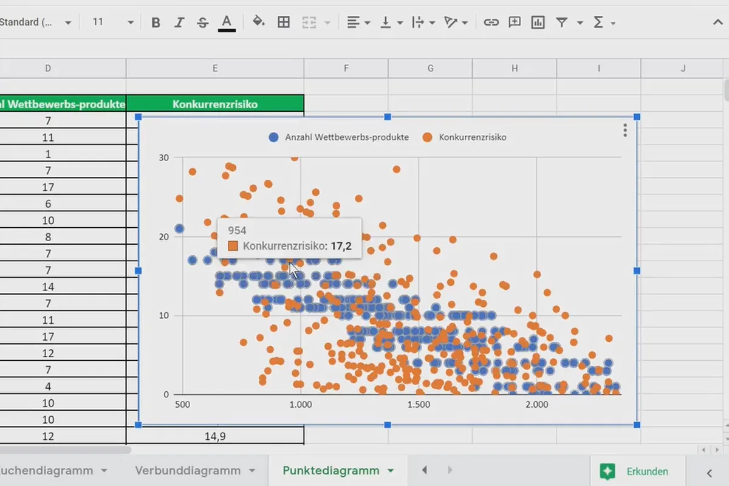Create a filter with the funnel icon
Viewport: 729px width, 486px height.
[562, 22]
